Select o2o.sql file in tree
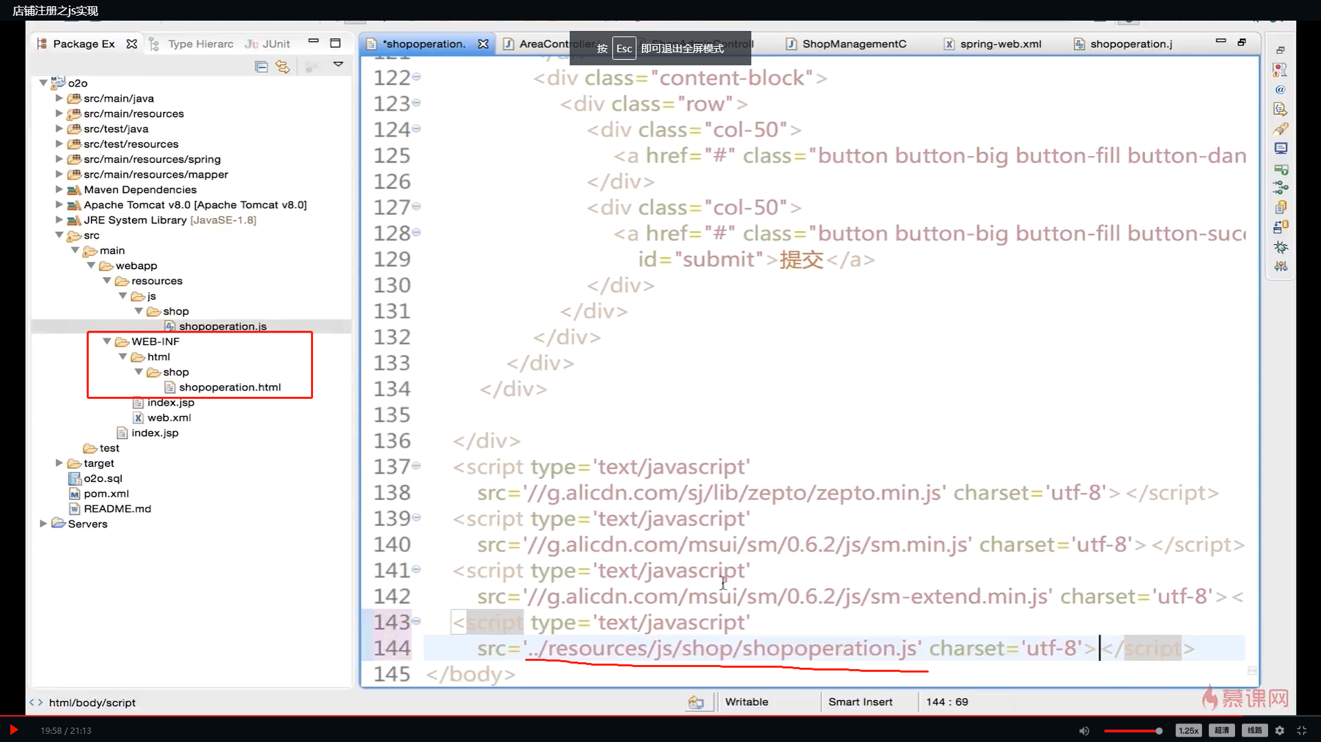 (96, 479)
